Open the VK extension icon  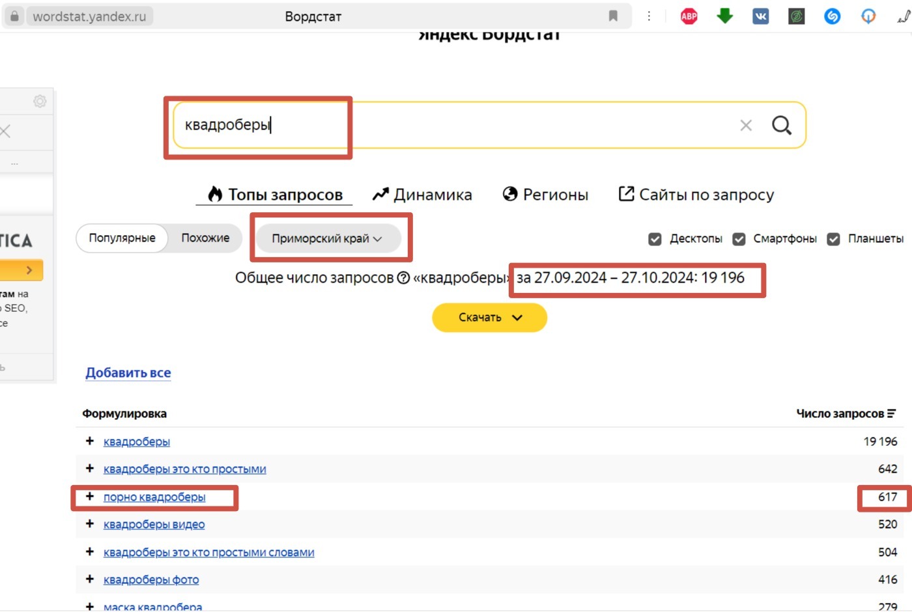click(760, 16)
